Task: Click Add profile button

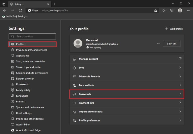Action: point(174,29)
